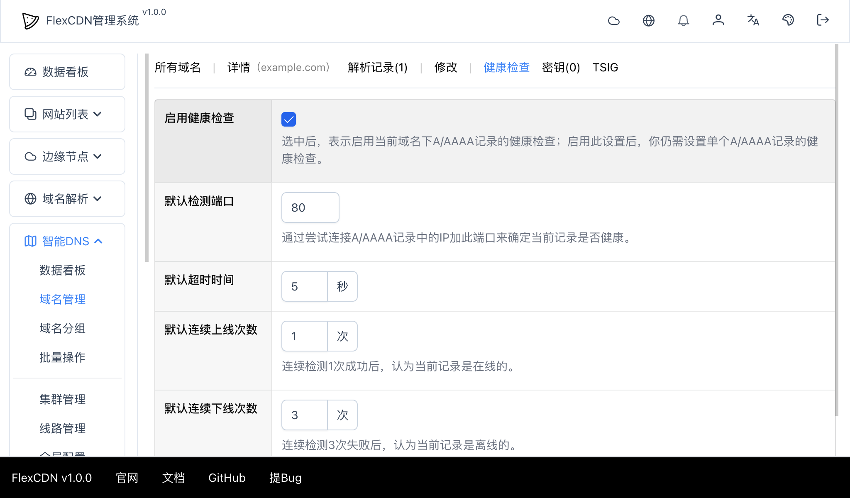Click the 边缘节点 cloud icon
Image resolution: width=850 pixels, height=498 pixels.
coord(30,156)
